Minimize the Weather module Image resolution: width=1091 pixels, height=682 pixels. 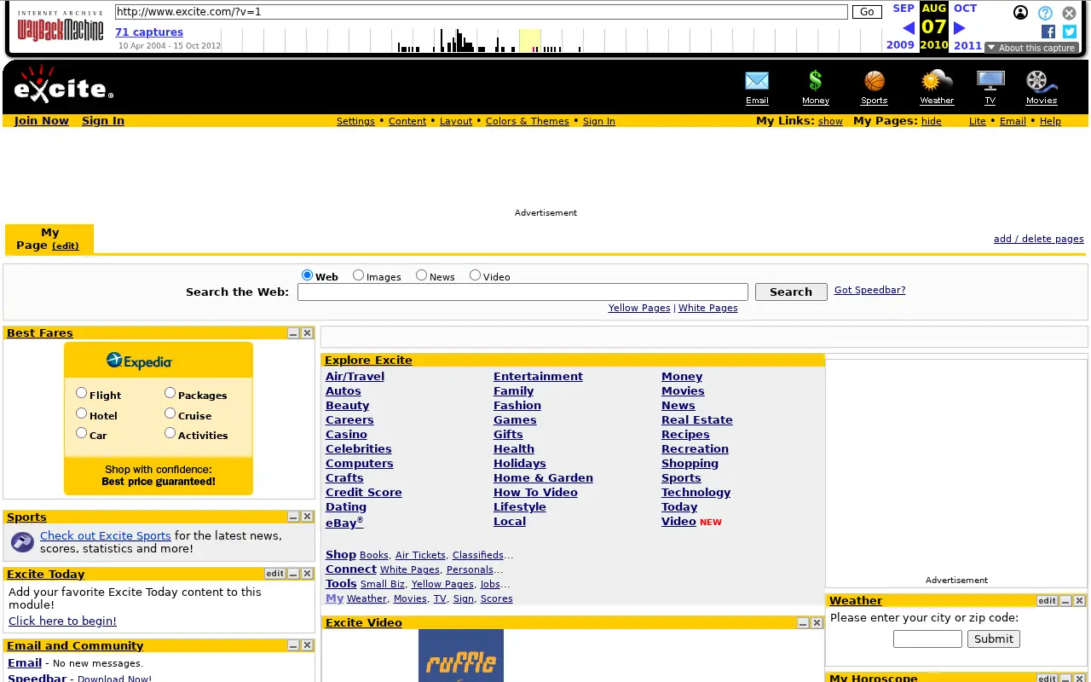[1065, 601]
